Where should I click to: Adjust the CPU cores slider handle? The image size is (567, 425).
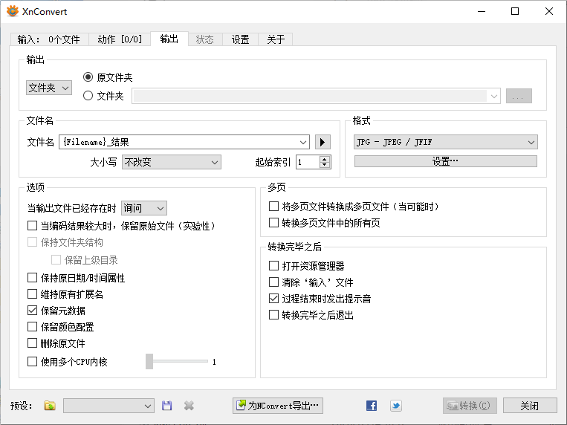[149, 361]
